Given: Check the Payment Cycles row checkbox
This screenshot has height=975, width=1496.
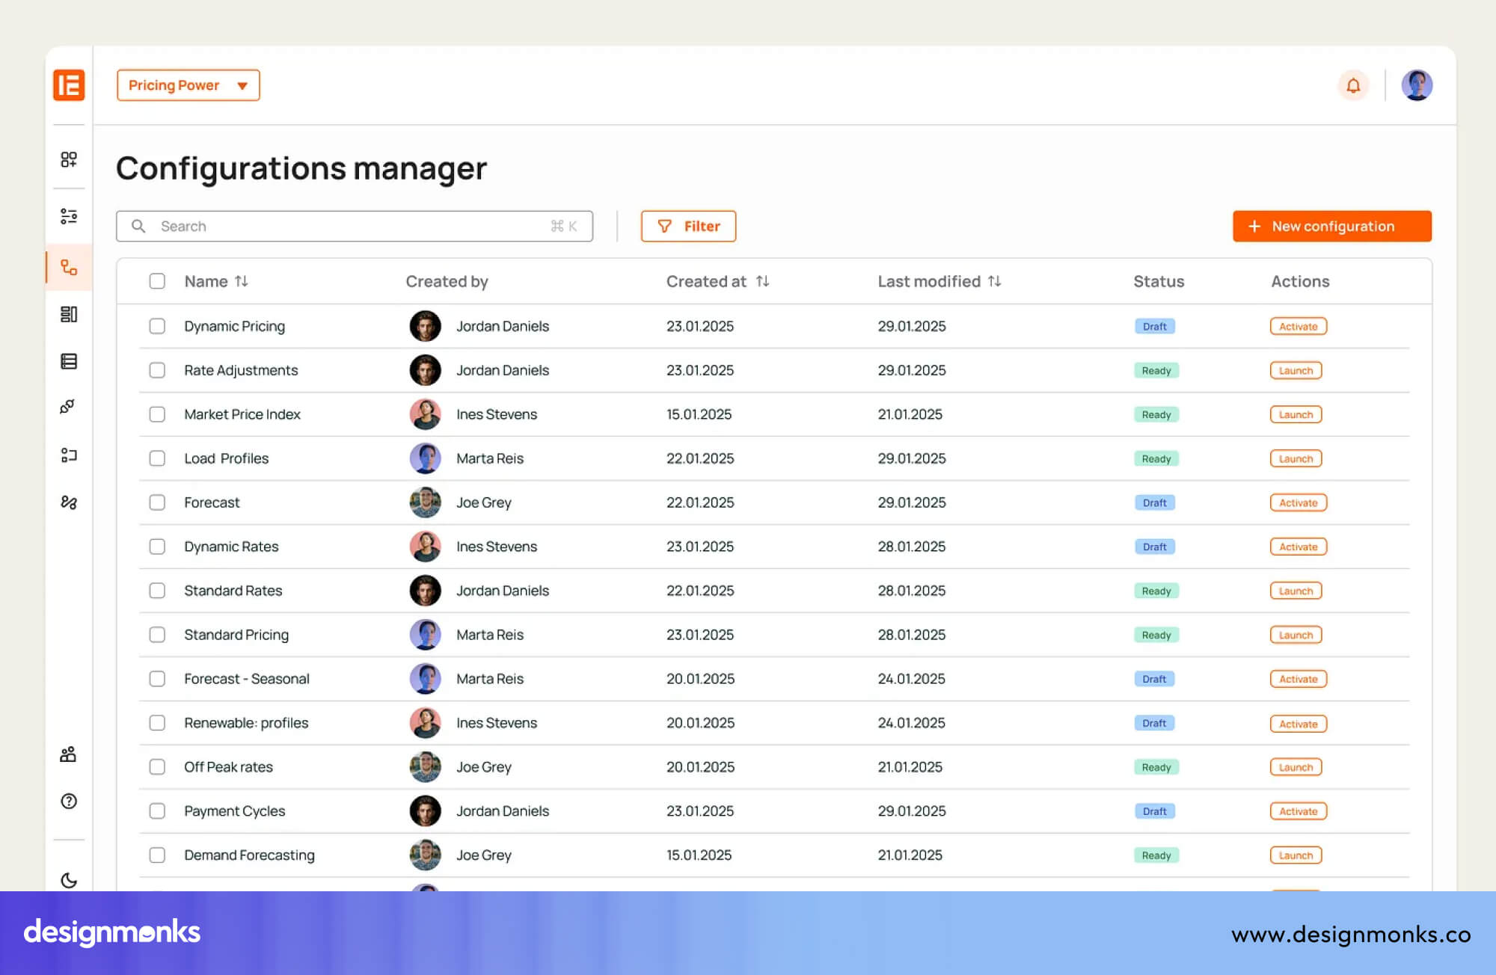Looking at the screenshot, I should pyautogui.click(x=157, y=811).
